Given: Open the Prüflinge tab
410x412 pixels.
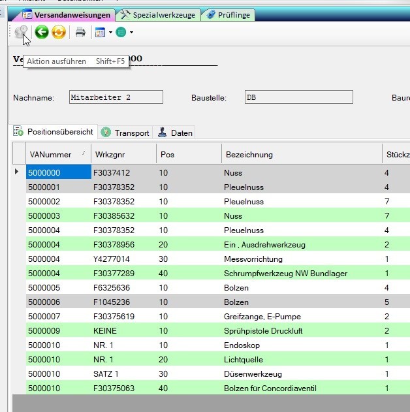Looking at the screenshot, I should point(229,15).
